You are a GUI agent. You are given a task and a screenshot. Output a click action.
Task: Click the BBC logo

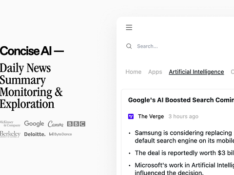(x=76, y=124)
